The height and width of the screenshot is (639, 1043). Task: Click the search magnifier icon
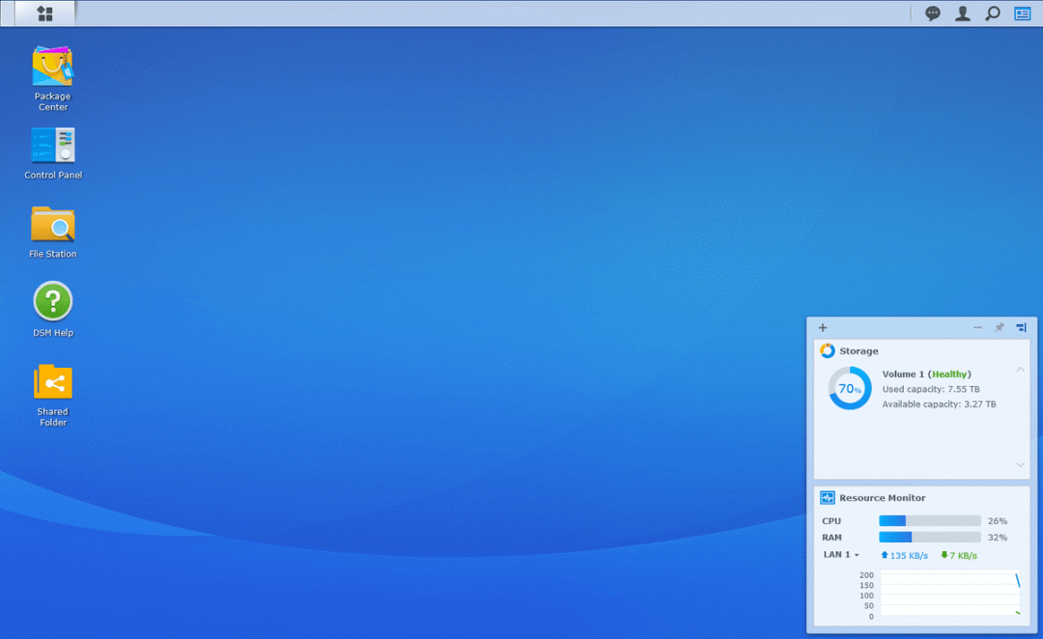click(992, 14)
